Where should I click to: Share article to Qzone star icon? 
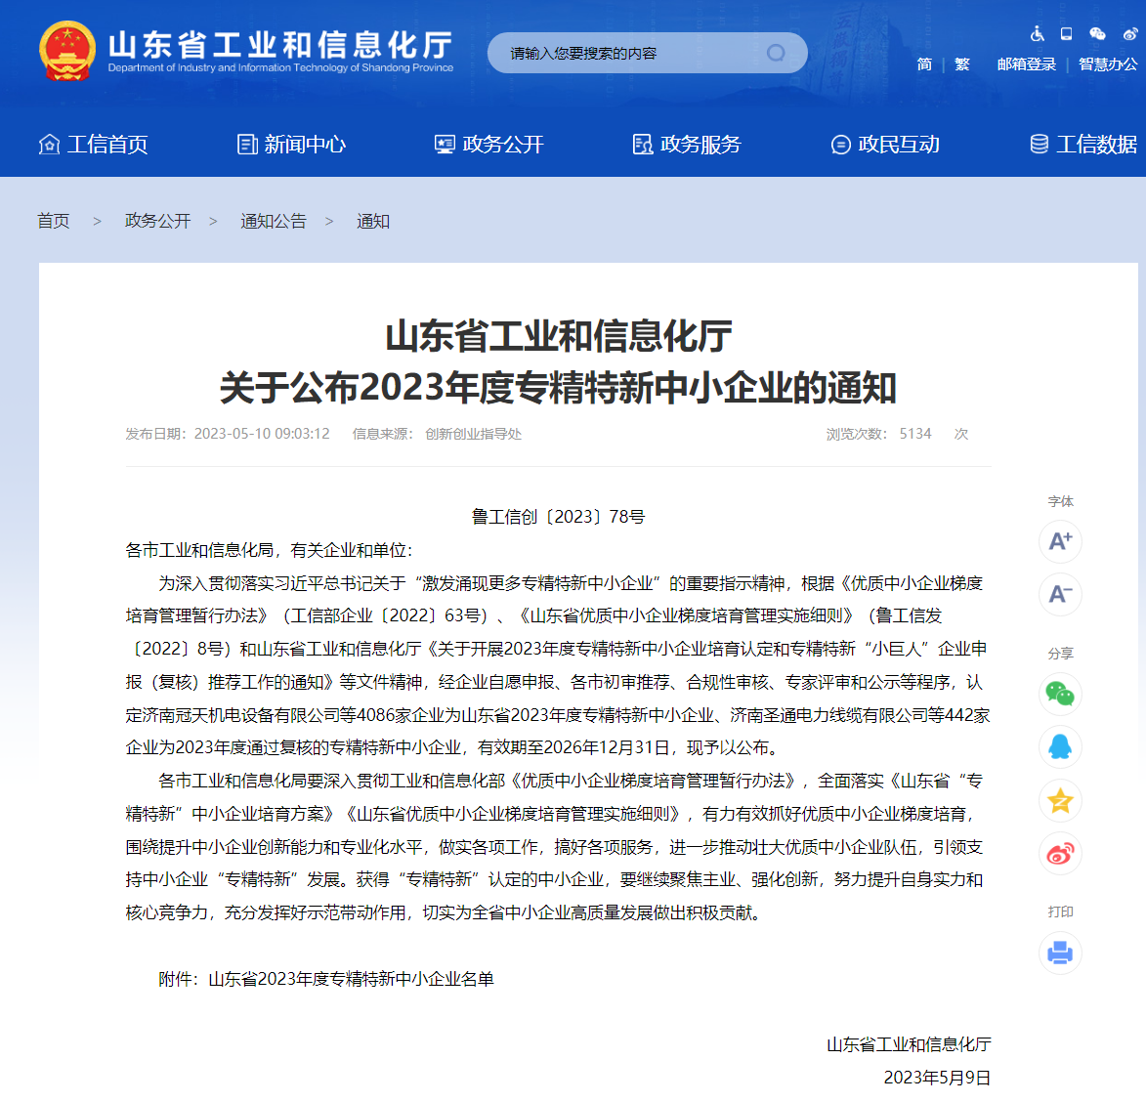tap(1060, 800)
